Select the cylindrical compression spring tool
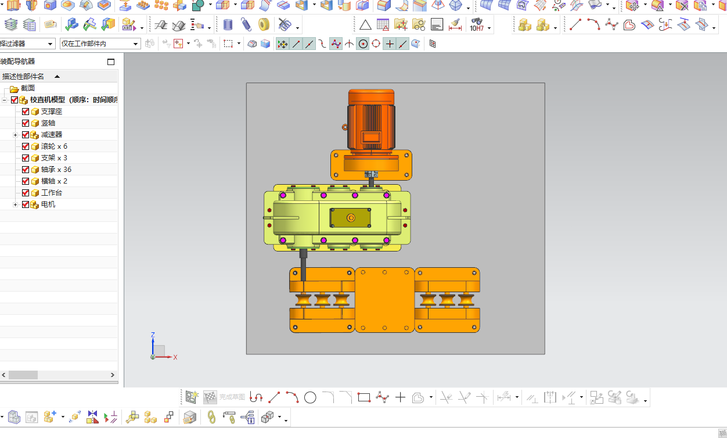The image size is (727, 438). coord(228,25)
